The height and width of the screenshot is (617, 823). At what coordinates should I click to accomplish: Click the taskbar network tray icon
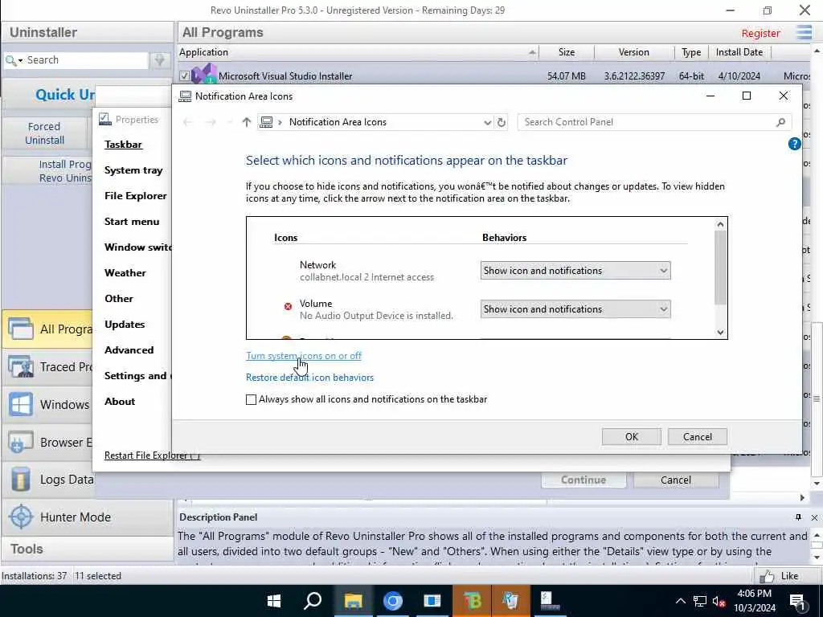(x=700, y=601)
